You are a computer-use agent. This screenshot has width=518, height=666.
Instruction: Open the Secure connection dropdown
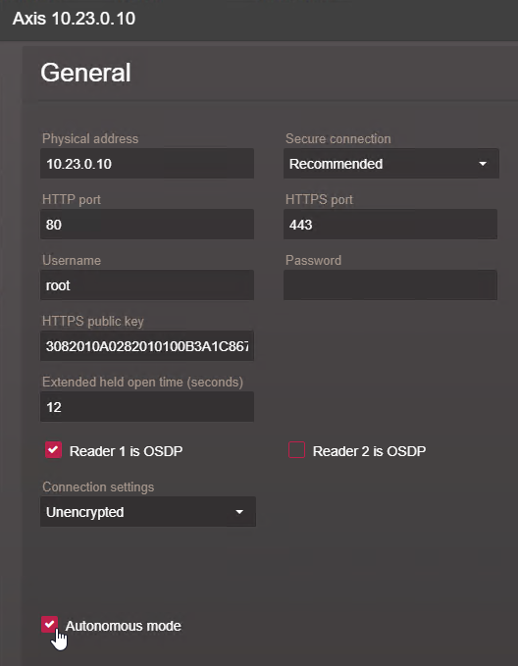point(390,164)
